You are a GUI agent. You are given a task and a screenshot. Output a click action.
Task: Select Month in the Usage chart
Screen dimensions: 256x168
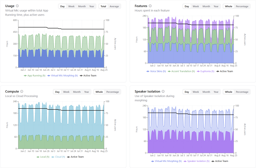click(82, 6)
